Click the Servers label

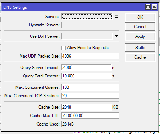click(52, 17)
